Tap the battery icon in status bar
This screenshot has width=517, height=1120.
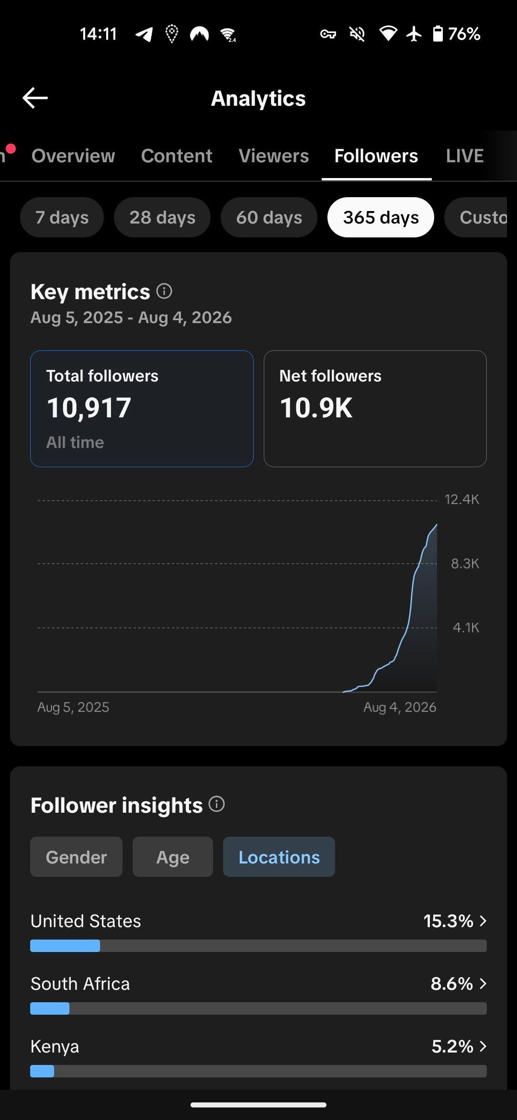click(438, 34)
